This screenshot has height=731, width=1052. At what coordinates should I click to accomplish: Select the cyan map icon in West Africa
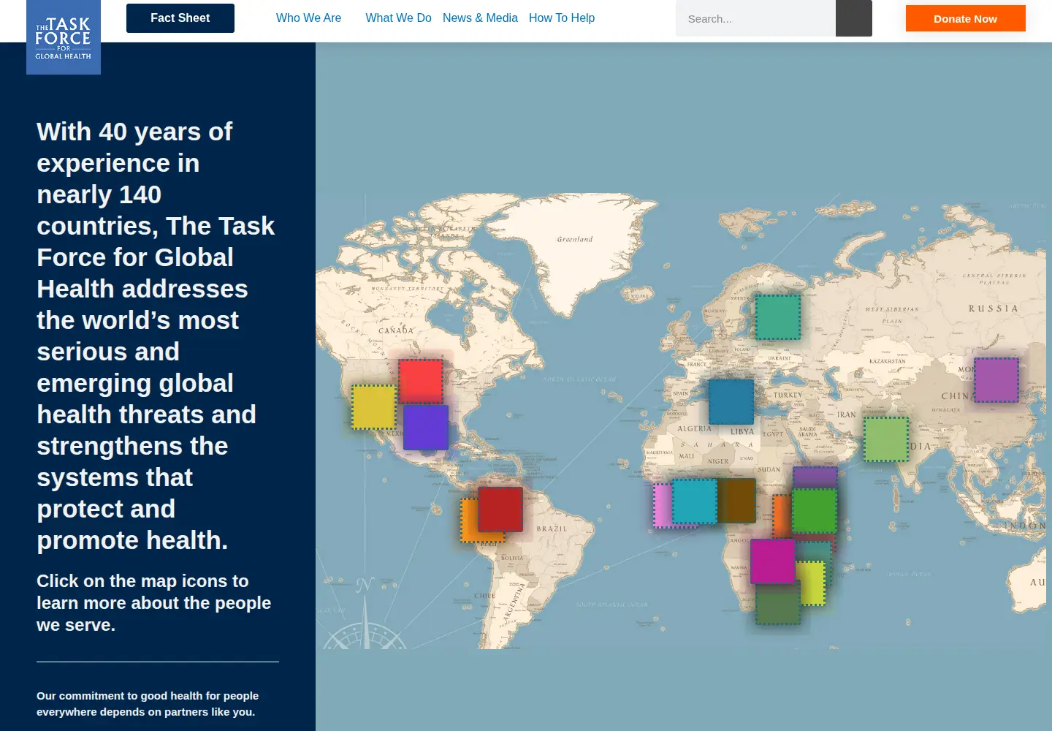coord(695,501)
